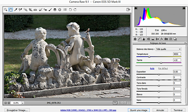Viewport: 188px width, 112px height.
Task: Click the Teinte slider handle
Action: (x=161, y=63)
